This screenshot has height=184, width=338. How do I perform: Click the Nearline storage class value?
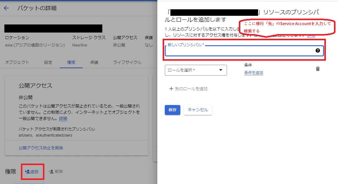pos(80,45)
